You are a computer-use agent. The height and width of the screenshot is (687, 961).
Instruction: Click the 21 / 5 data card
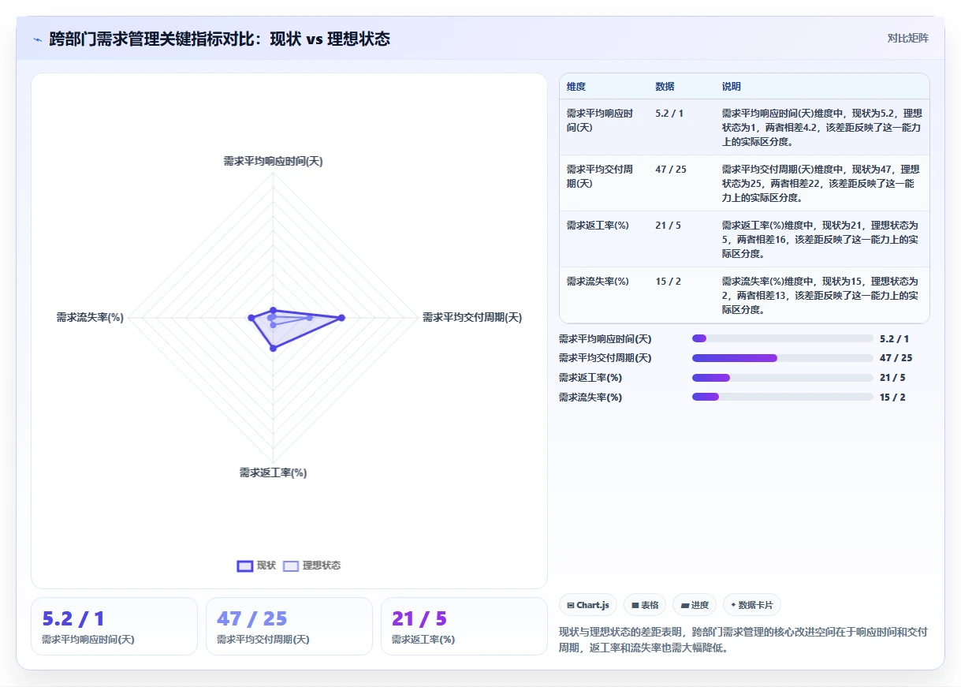click(x=464, y=626)
